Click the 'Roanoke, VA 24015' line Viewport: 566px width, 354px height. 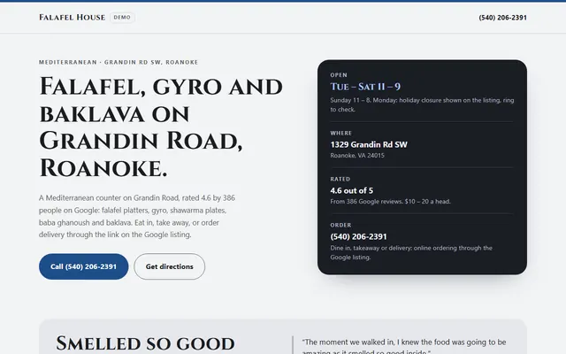tap(357, 156)
